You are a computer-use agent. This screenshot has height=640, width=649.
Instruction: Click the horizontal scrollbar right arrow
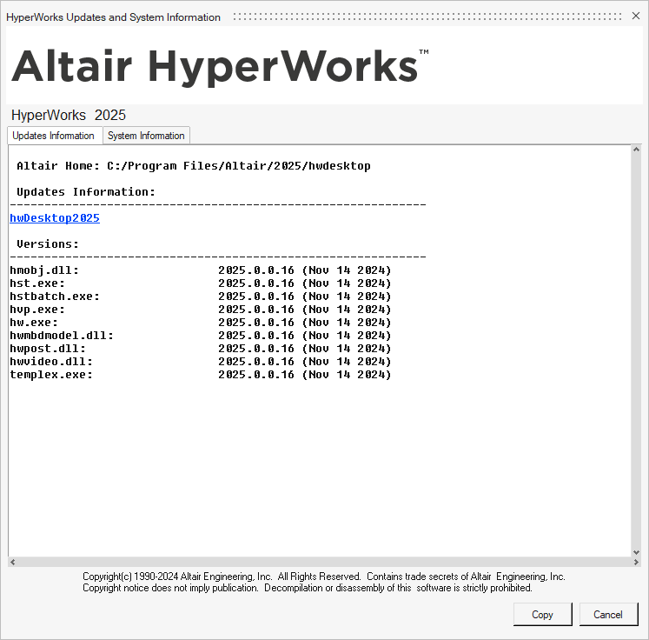click(x=636, y=562)
